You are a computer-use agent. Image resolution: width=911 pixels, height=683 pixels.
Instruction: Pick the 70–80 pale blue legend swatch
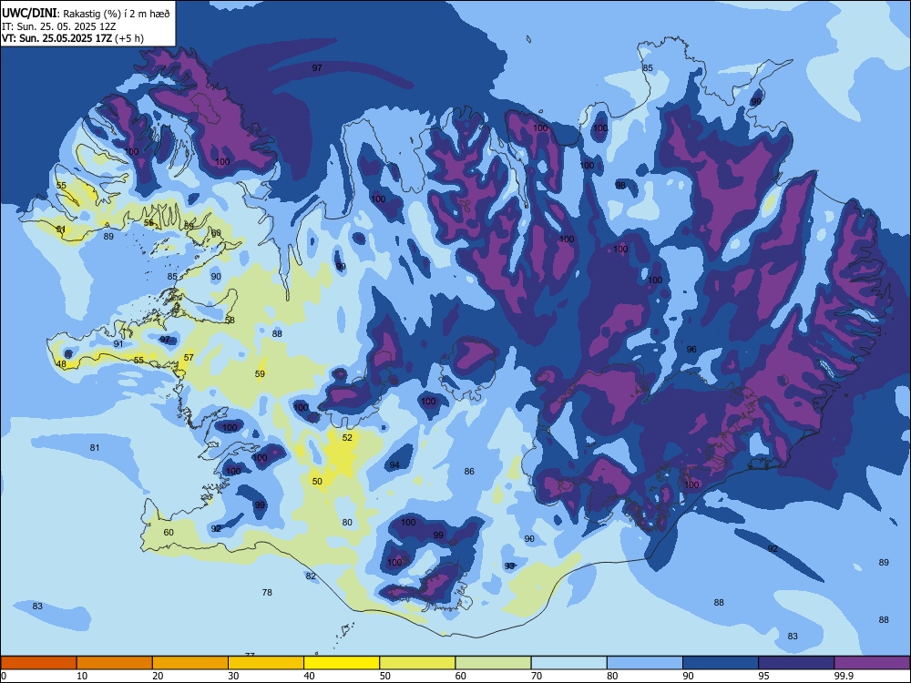pyautogui.click(x=568, y=663)
